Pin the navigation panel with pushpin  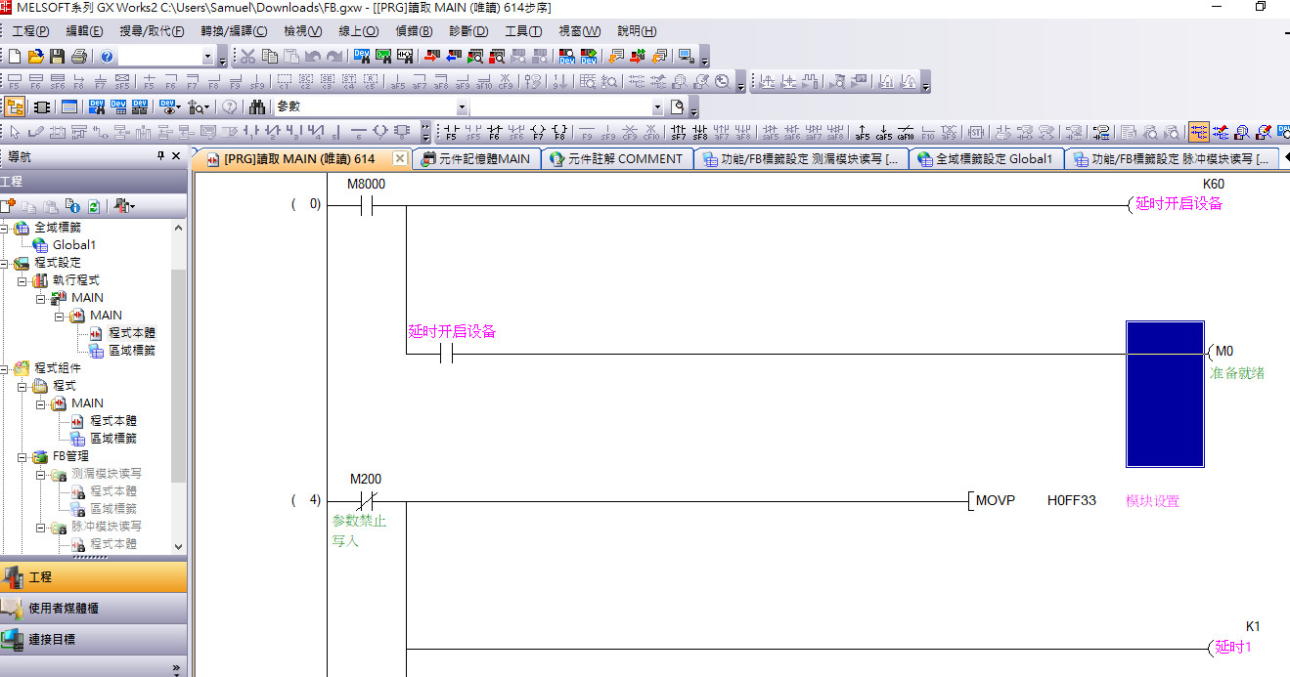click(161, 156)
